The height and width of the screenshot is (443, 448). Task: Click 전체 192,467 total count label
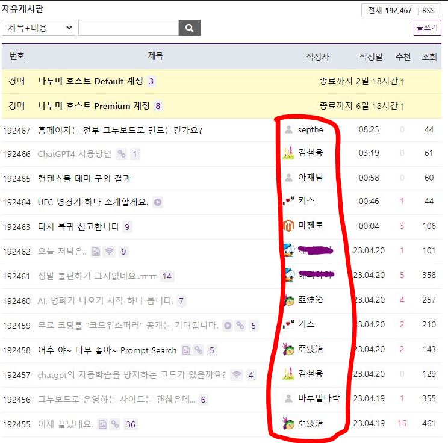click(390, 11)
